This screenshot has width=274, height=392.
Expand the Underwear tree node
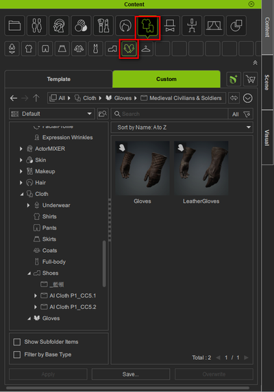point(28,205)
